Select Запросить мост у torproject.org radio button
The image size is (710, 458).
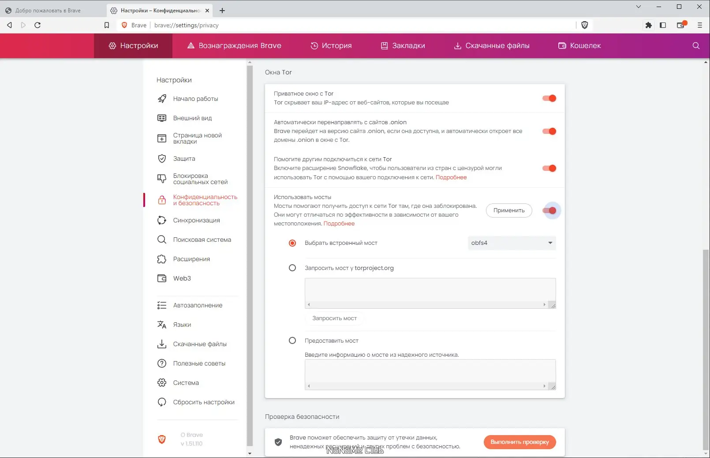[x=292, y=268]
